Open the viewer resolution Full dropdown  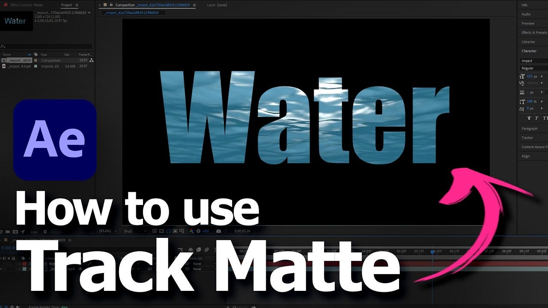pos(135,231)
